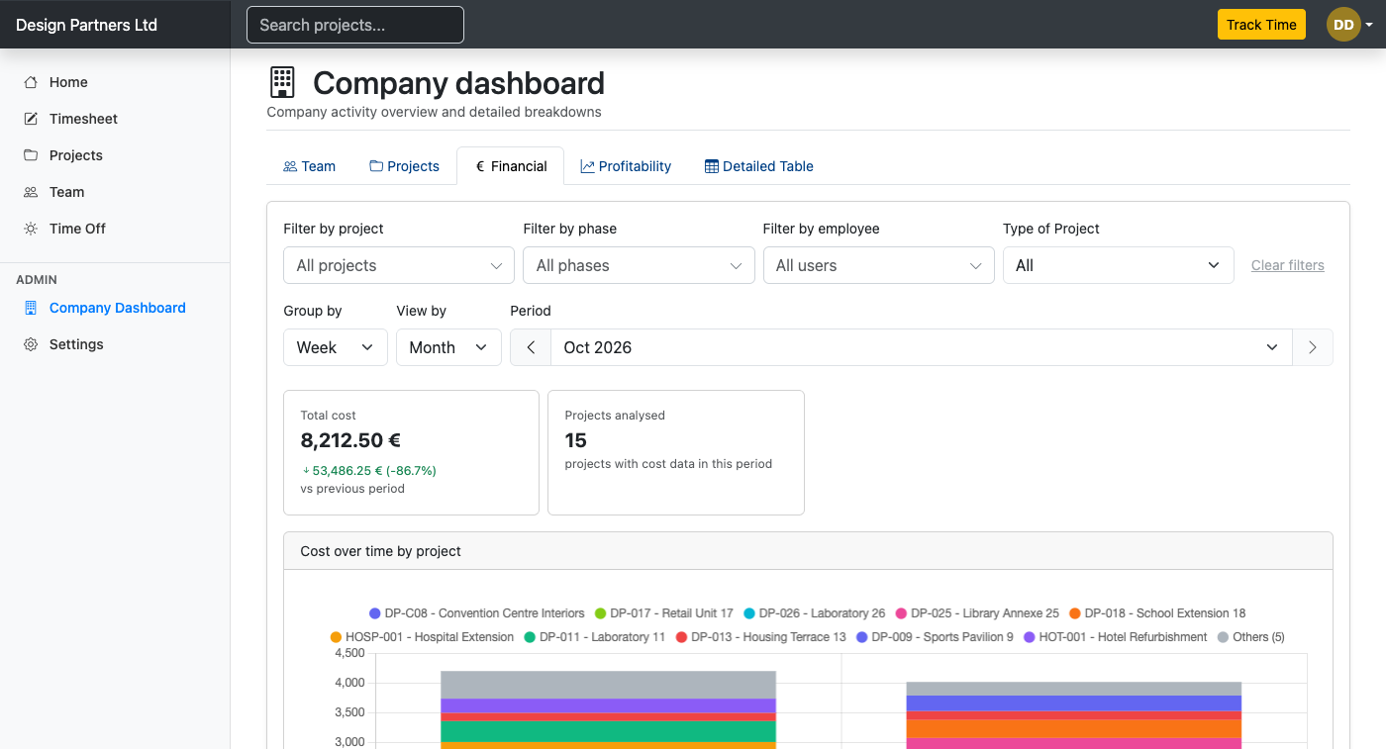Change the View by Month dropdown
Screen dimensions: 1386x749
point(448,347)
